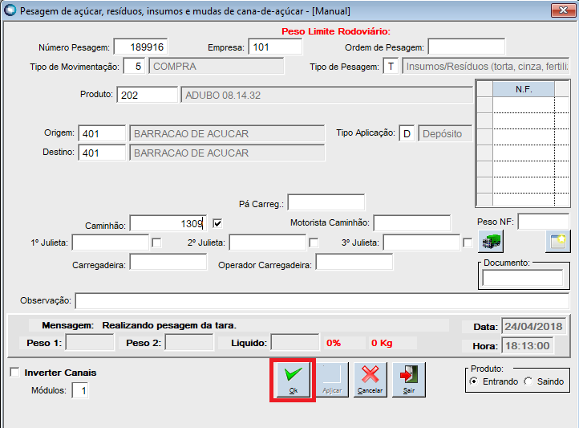Click the Depósito description box
This screenshot has height=428, width=579.
445,133
